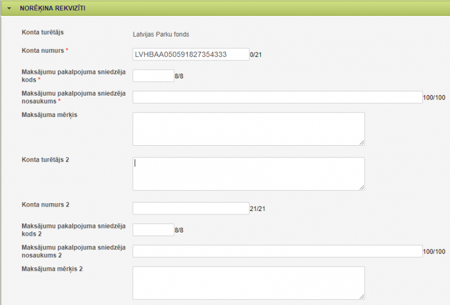The image size is (450, 305).
Task: Click the 0/21 character counter
Action: pos(256,55)
